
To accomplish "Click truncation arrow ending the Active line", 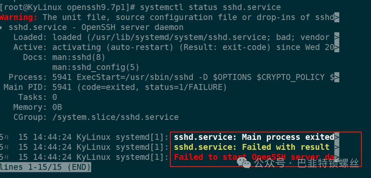I will 337,47.
